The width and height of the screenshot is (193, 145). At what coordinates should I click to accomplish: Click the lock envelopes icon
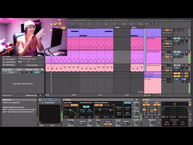[156, 24]
